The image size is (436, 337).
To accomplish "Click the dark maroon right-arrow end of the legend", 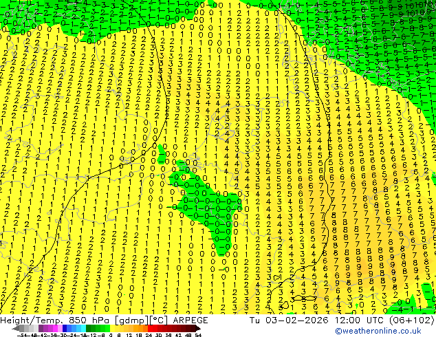I will (x=198, y=329).
